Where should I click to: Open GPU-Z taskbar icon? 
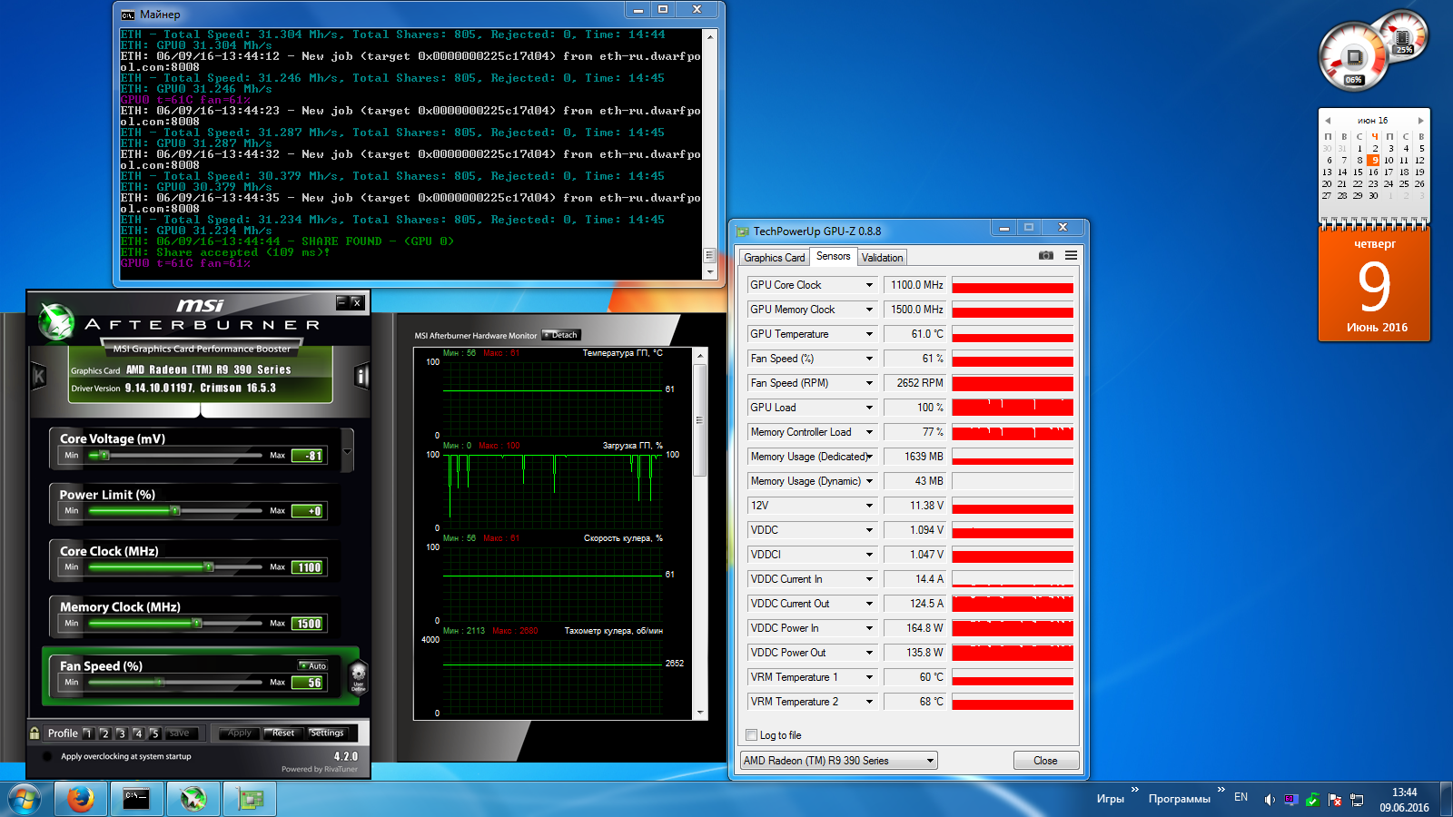coord(250,799)
